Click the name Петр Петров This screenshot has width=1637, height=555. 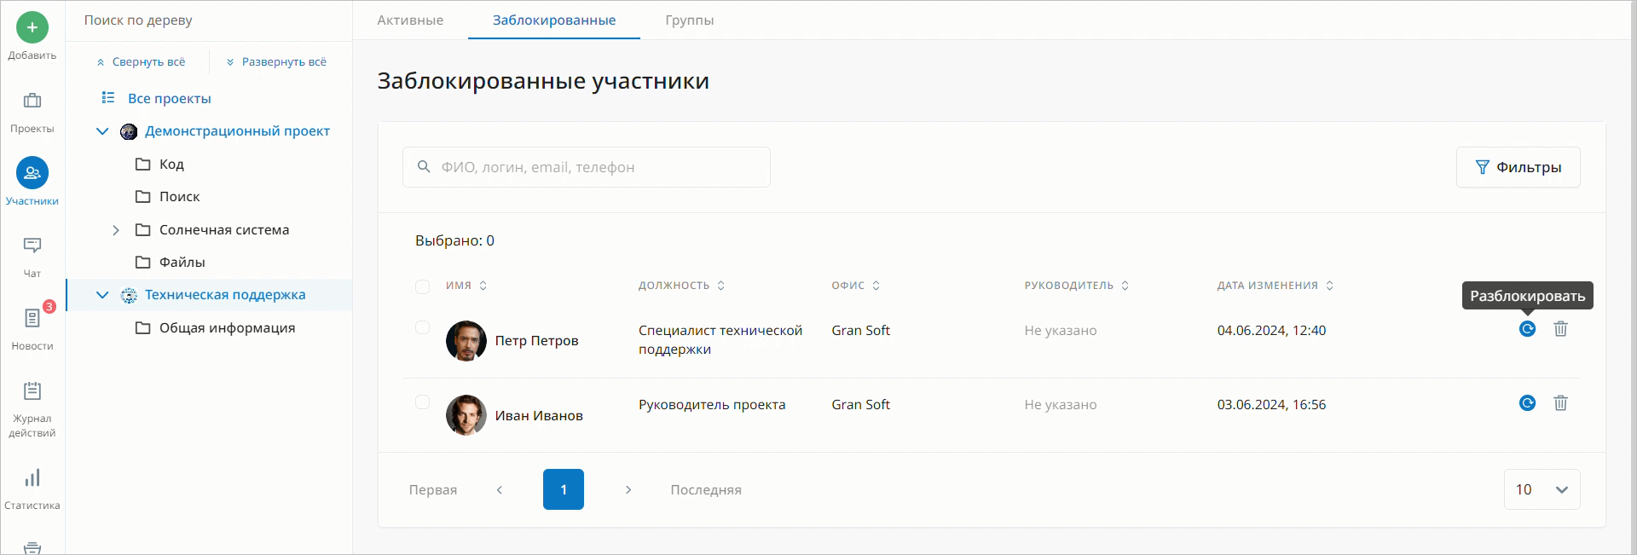point(536,341)
